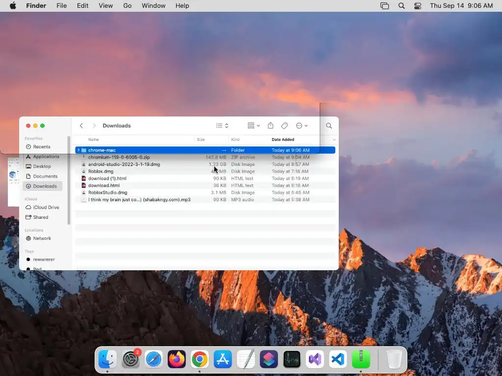The width and height of the screenshot is (502, 376).
Task: Select the shabakngy.com mp3 file
Action: coord(205,199)
